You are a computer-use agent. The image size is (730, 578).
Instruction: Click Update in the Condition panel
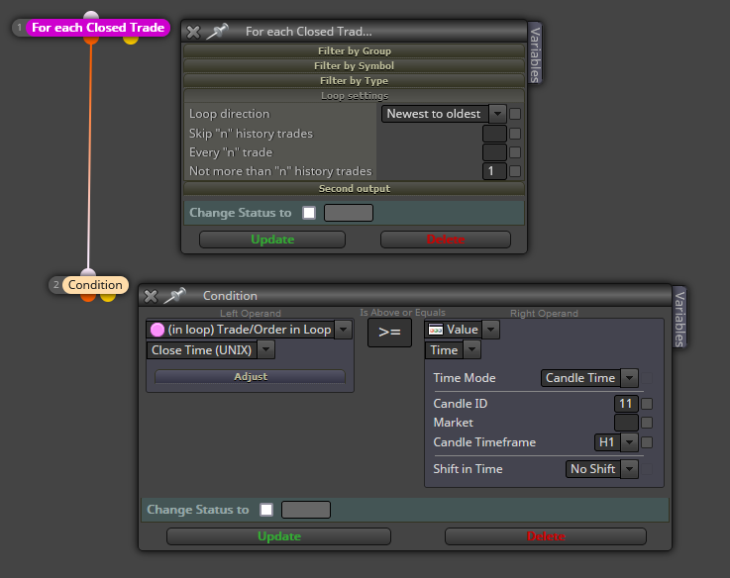click(x=279, y=536)
